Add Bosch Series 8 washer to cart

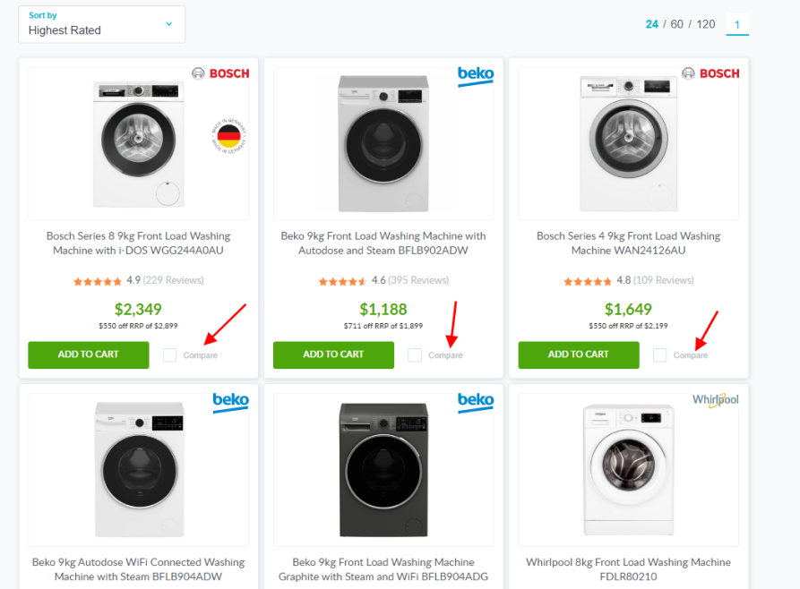click(x=88, y=354)
